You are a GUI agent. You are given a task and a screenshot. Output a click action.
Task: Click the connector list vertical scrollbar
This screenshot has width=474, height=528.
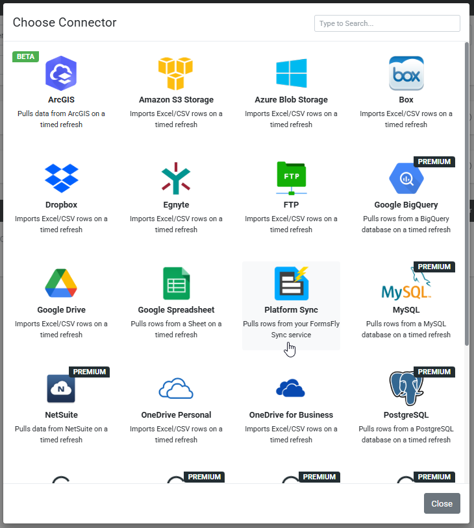pyautogui.click(x=467, y=194)
